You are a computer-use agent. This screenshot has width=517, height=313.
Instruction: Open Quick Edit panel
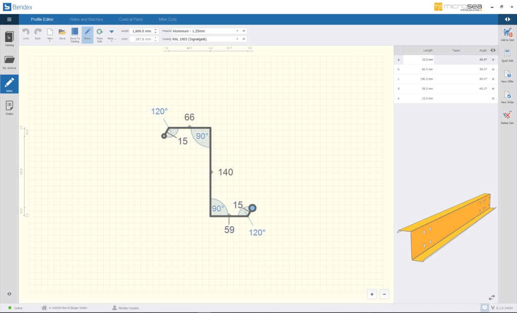(507, 55)
